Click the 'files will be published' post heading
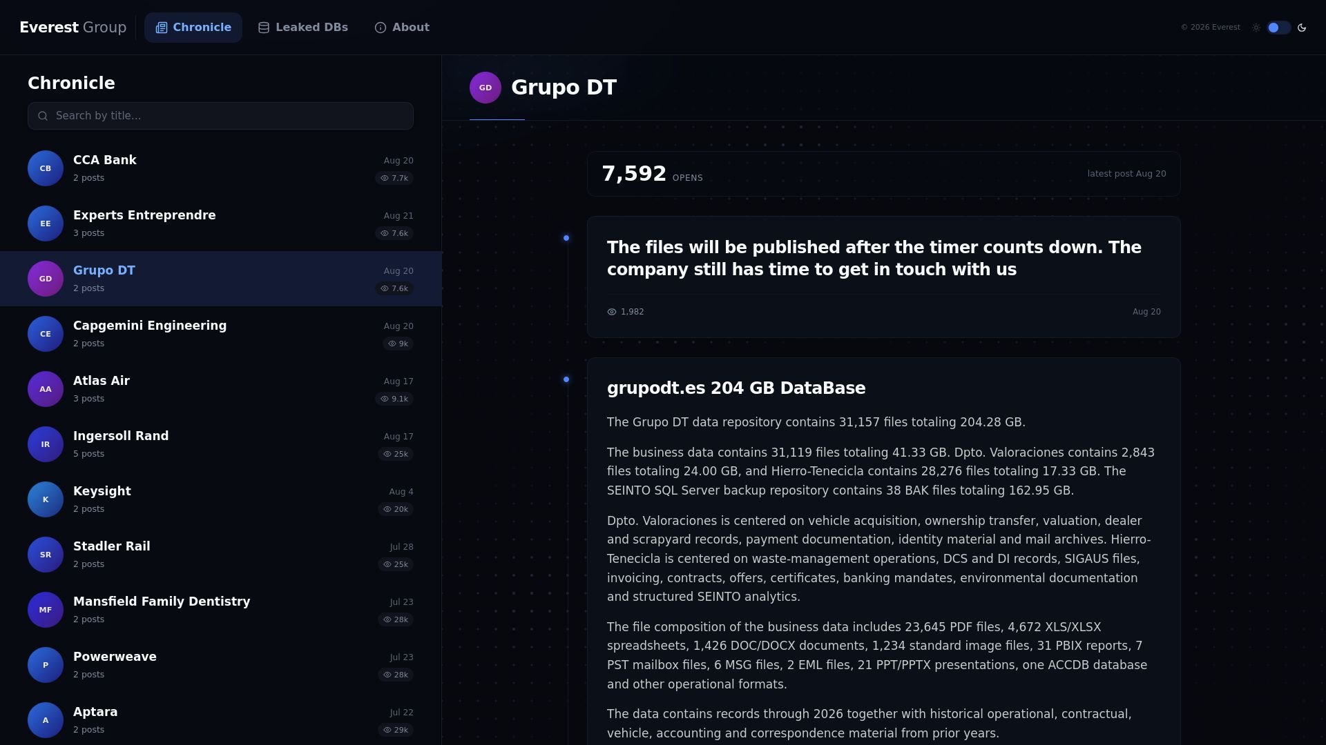This screenshot has height=745, width=1326. point(874,259)
